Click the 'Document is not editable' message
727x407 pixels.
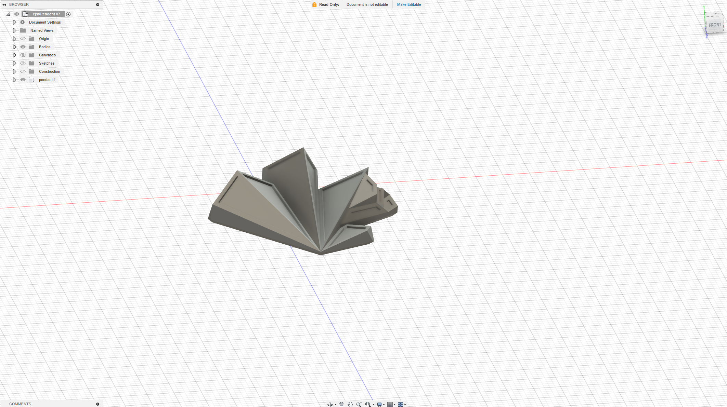coord(367,4)
